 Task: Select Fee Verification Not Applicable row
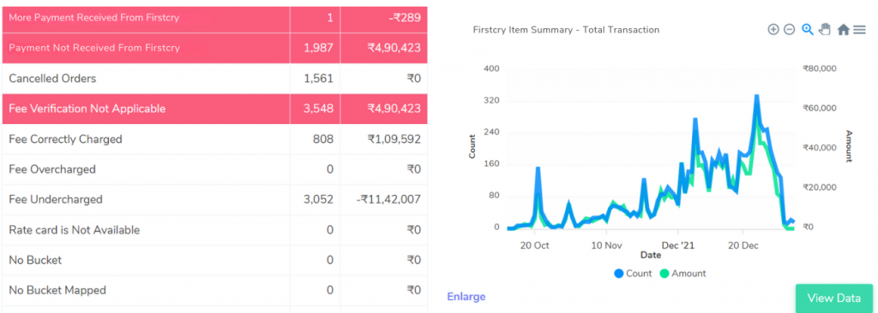215,109
